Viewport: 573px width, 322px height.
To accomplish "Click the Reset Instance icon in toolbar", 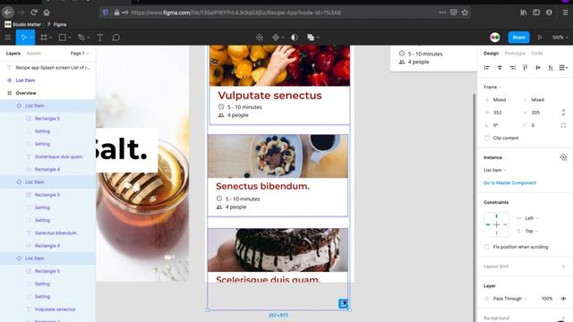I will point(259,38).
